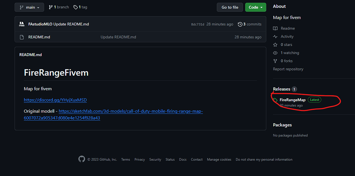Click the commits history clock icon
355x176 pixels.
pos(240,24)
